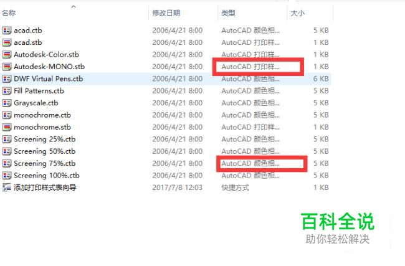Click the Screening 100%.ctb icon

7,176
